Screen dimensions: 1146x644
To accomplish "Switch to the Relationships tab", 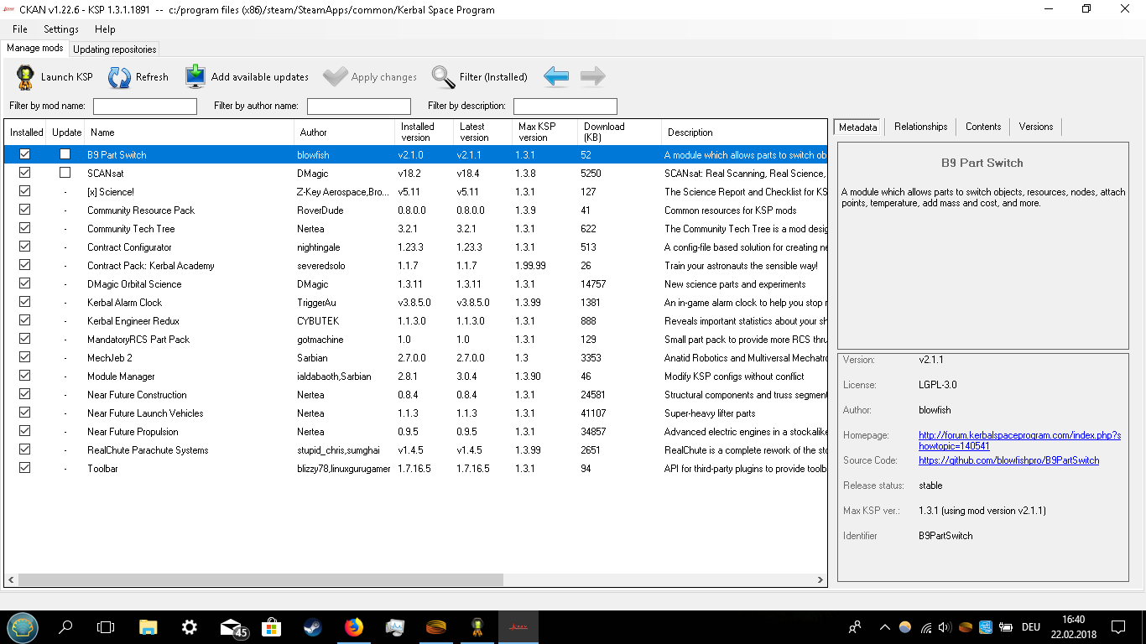I will tap(920, 127).
